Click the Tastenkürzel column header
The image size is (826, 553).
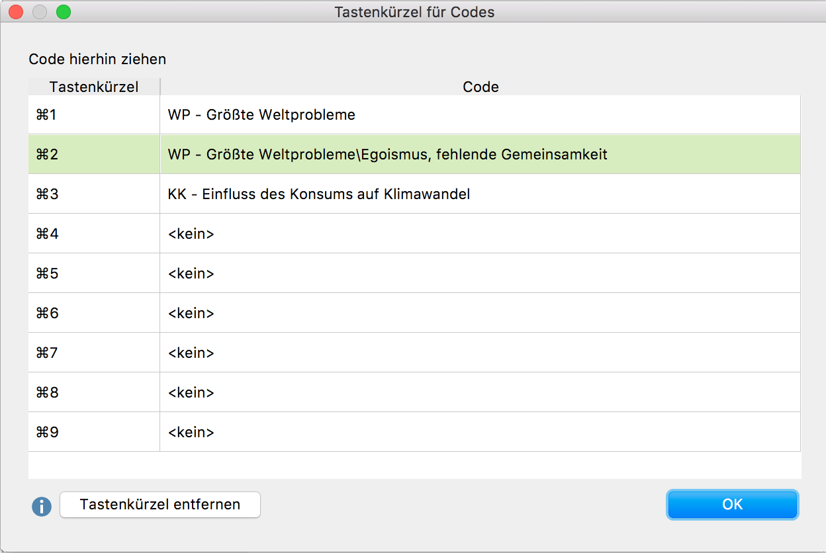pos(94,87)
